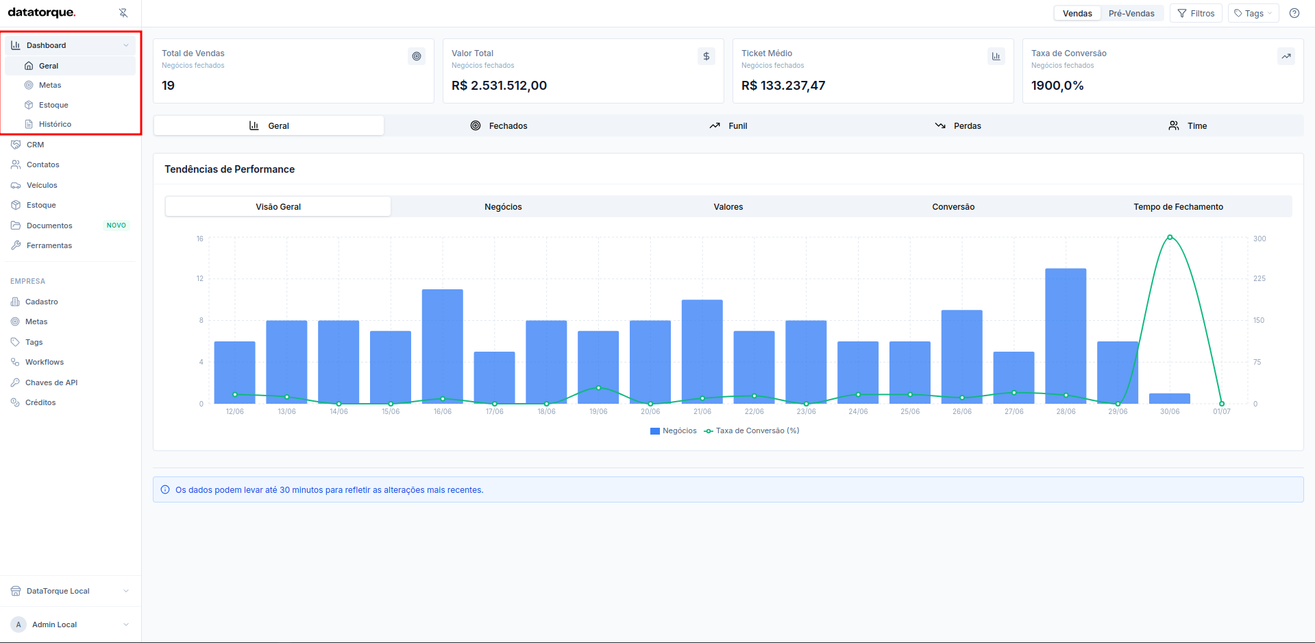
Task: Go to Metas under Dashboard
Action: (71, 85)
